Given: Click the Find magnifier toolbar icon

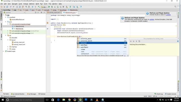Looking at the screenshot, I should tap(26, 7).
